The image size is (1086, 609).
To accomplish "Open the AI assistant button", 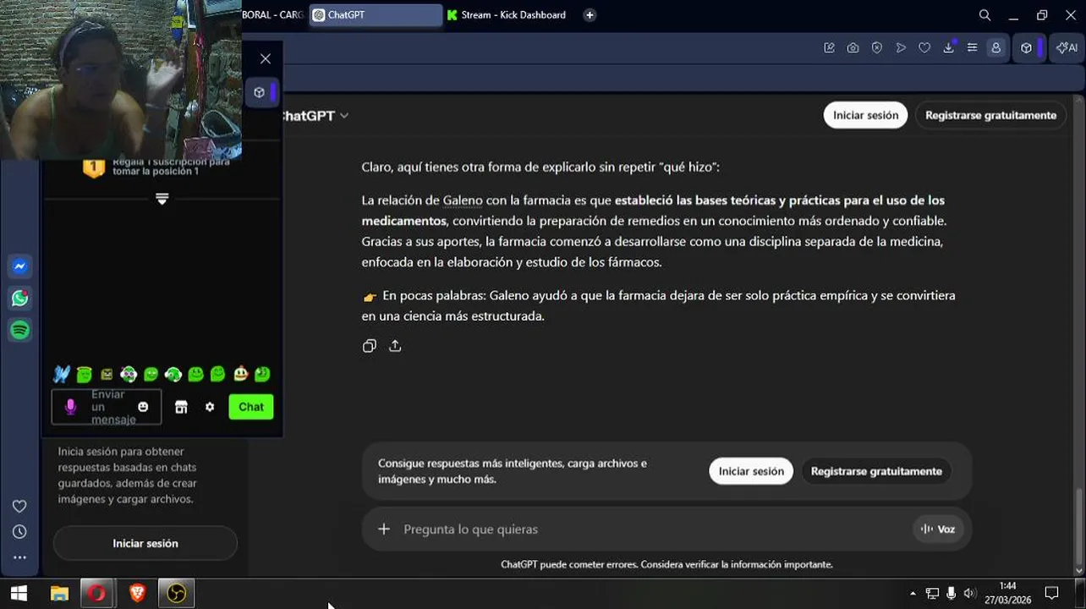I will tap(1067, 48).
